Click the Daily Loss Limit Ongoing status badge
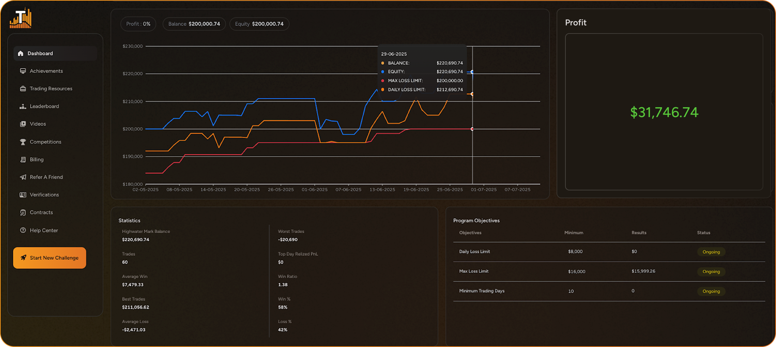 click(711, 252)
